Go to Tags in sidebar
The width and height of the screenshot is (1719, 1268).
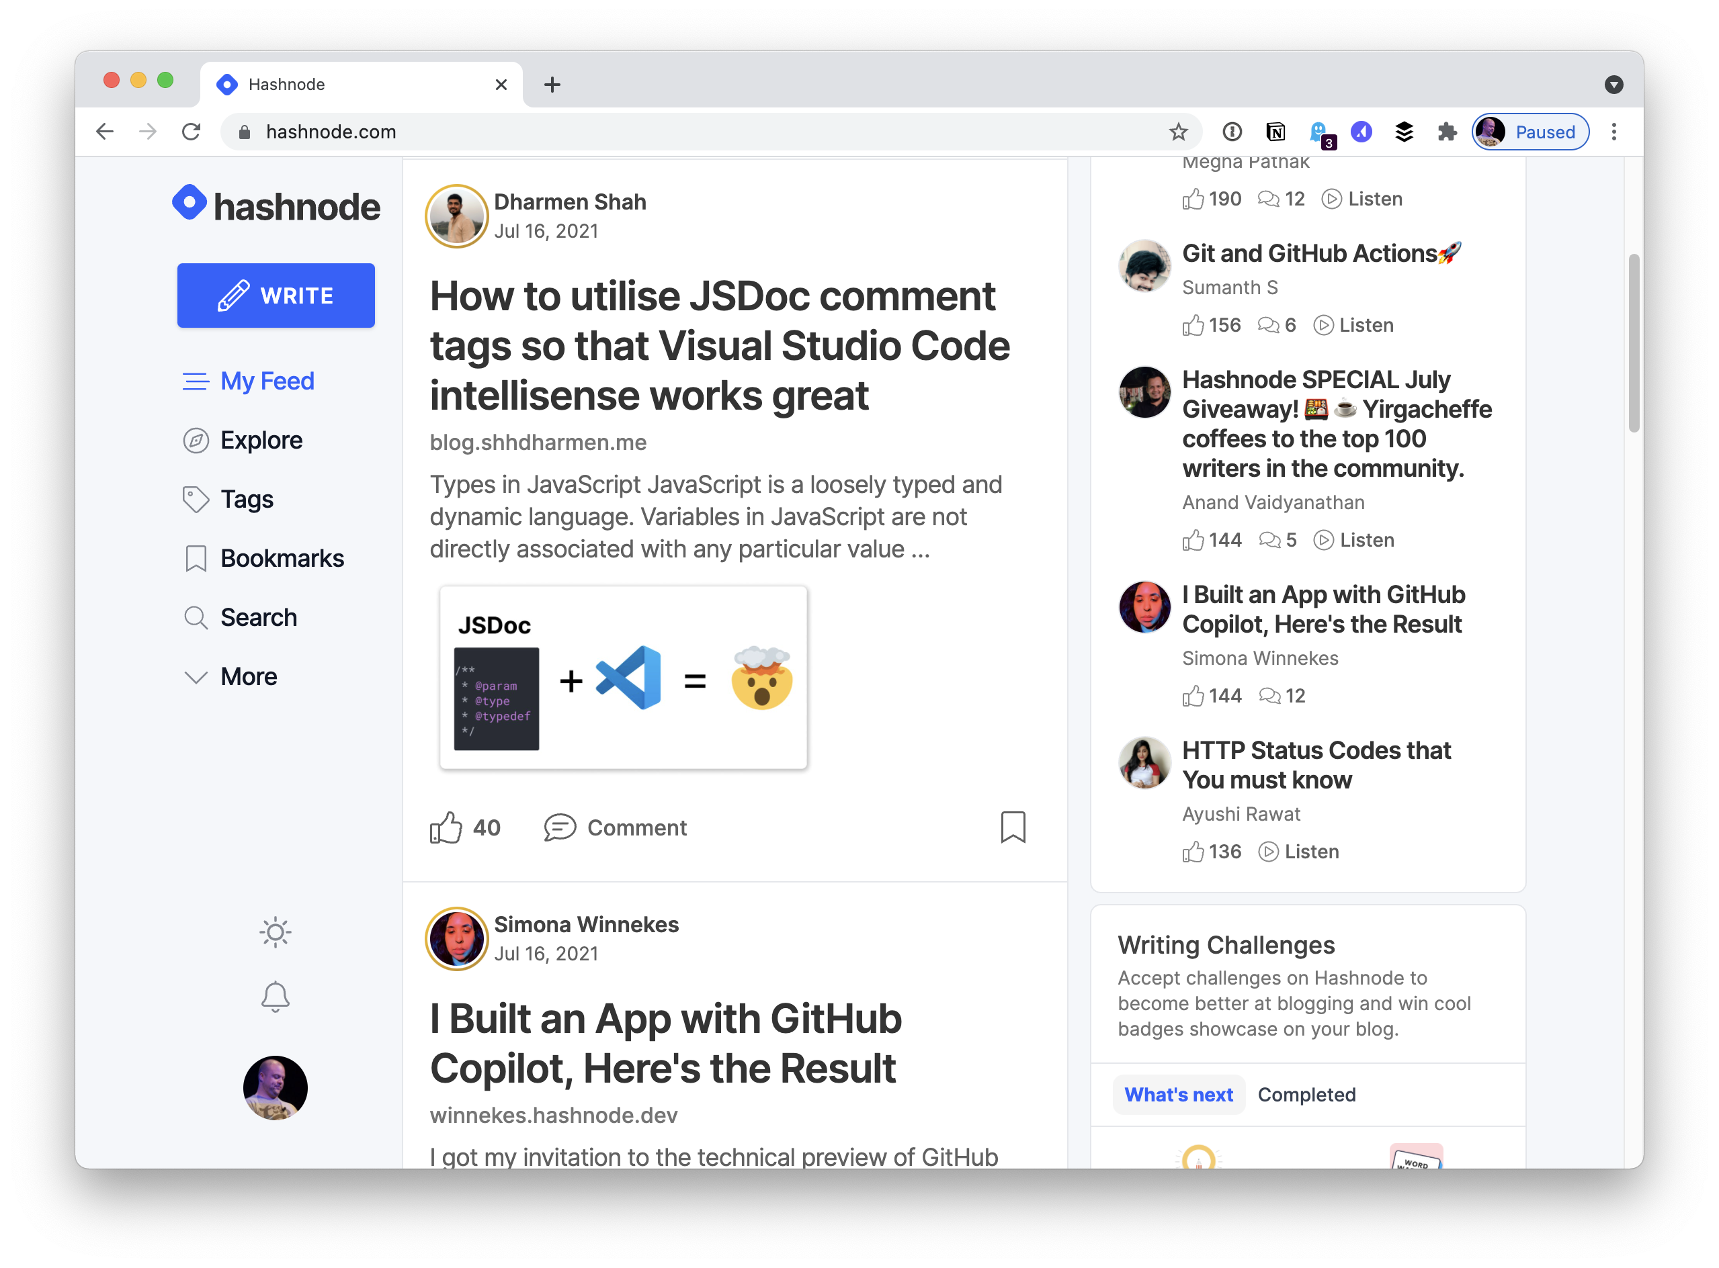246,499
